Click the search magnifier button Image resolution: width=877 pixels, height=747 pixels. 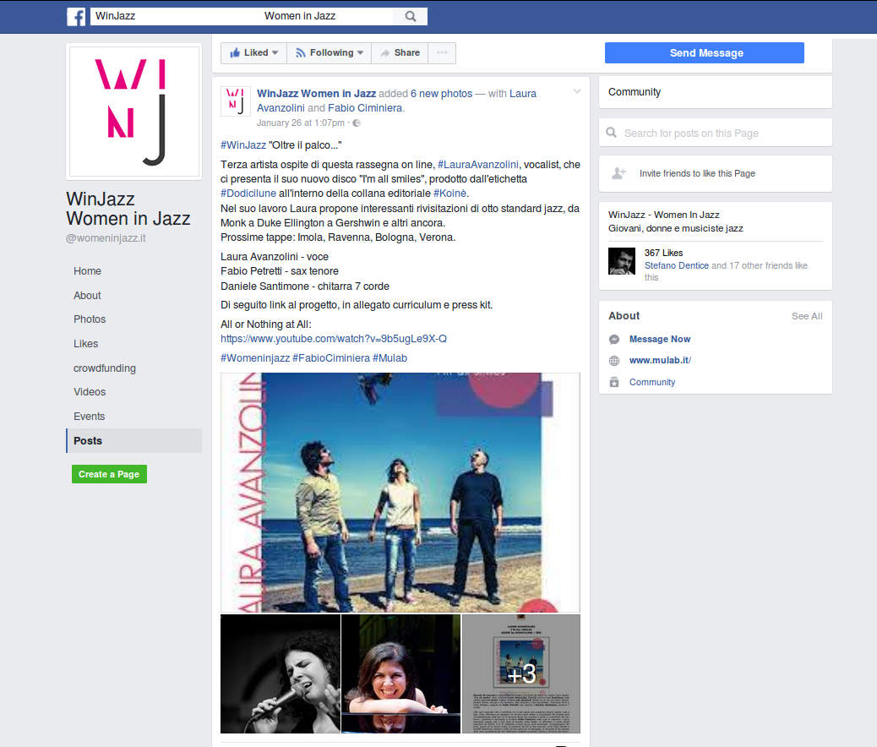click(411, 16)
